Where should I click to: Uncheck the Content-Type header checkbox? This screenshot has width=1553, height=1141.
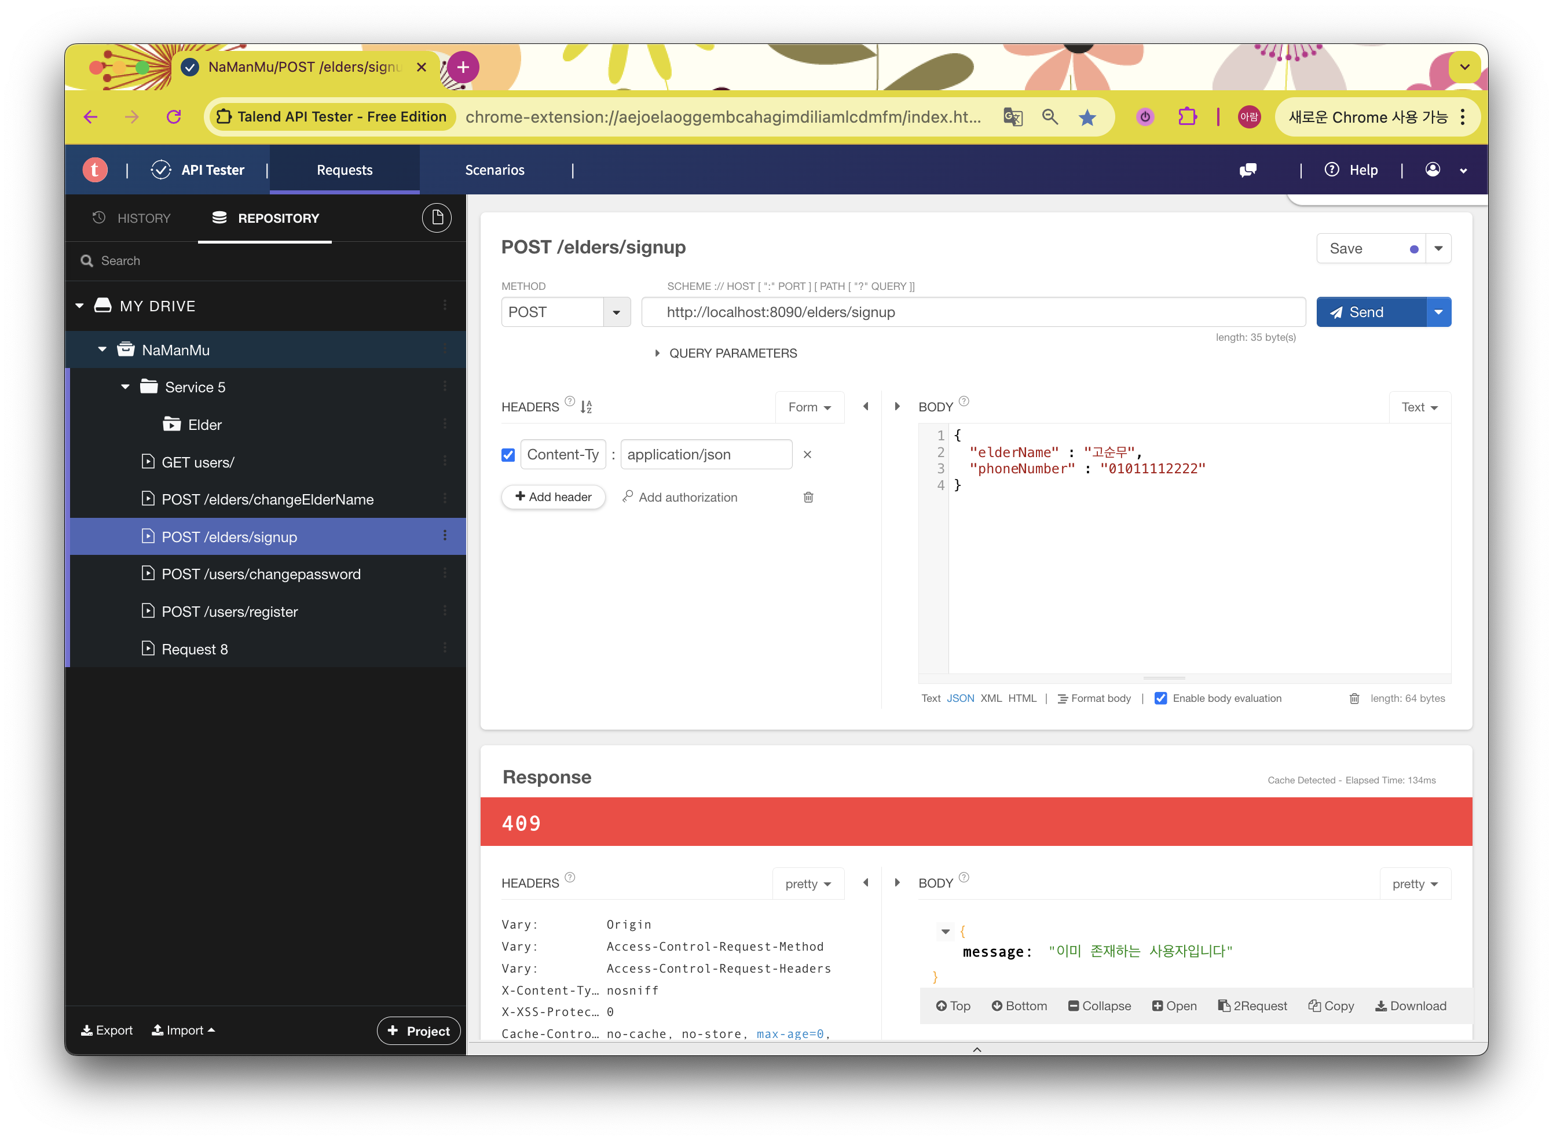tap(508, 454)
